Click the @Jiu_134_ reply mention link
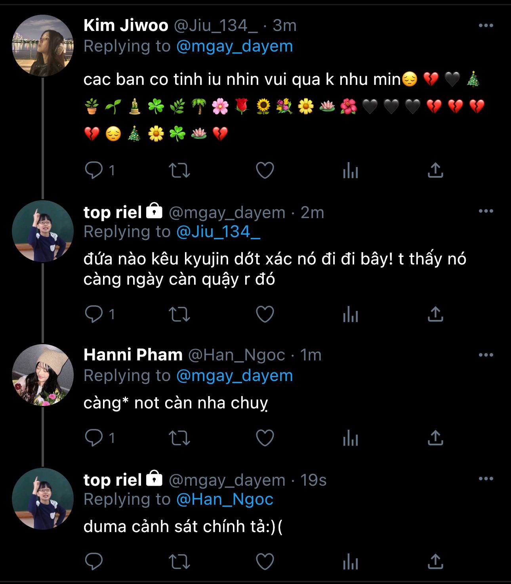511x584 pixels. click(x=218, y=232)
